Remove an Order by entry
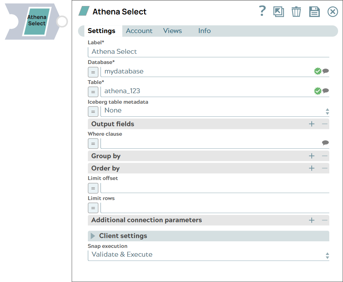 point(324,168)
